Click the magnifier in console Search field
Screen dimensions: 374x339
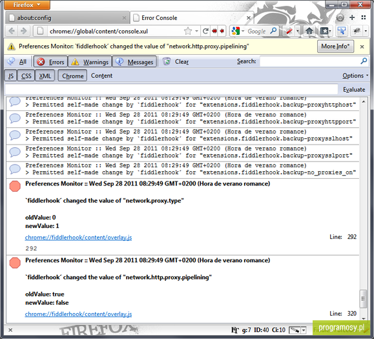pos(364,61)
